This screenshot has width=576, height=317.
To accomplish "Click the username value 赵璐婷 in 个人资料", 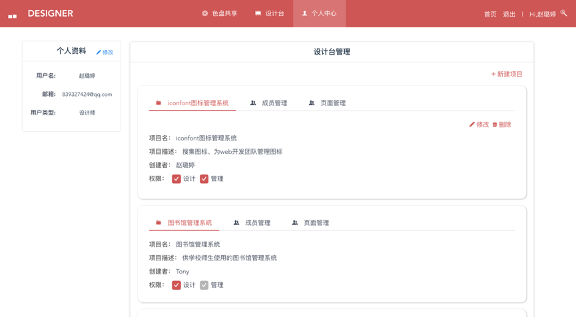I will coord(87,76).
